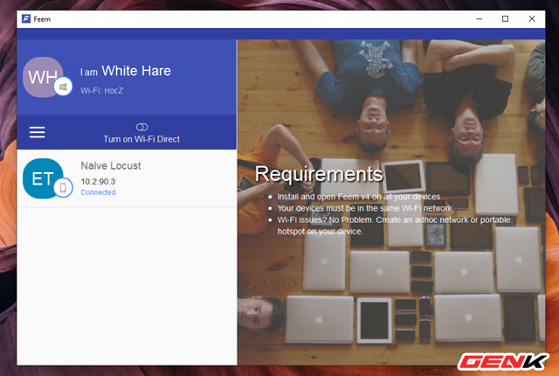This screenshot has height=376, width=559.
Task: Toggle the Wi-Fi Direct switch icon
Action: [142, 127]
